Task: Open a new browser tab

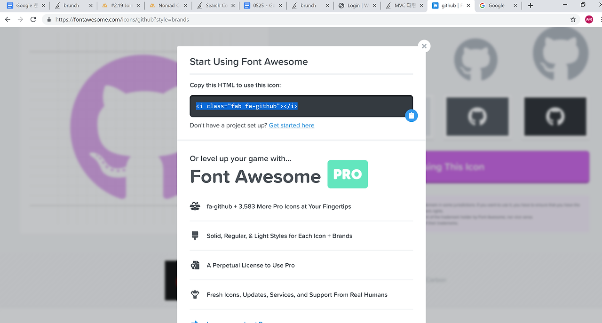Action: (x=531, y=6)
